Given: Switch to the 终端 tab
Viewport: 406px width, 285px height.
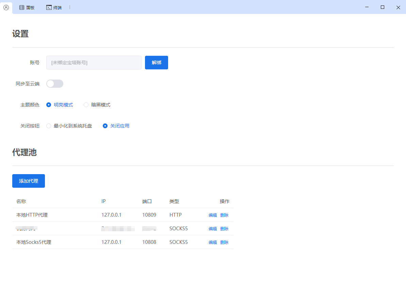Looking at the screenshot, I should point(53,7).
